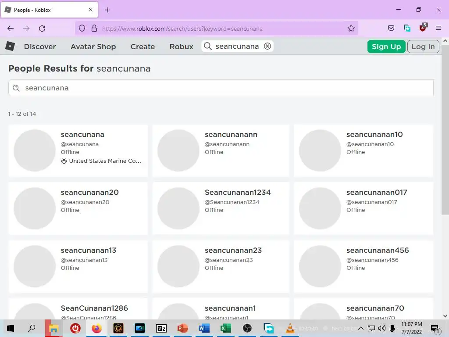Click the Log In button
This screenshot has width=449, height=337.
[423, 47]
